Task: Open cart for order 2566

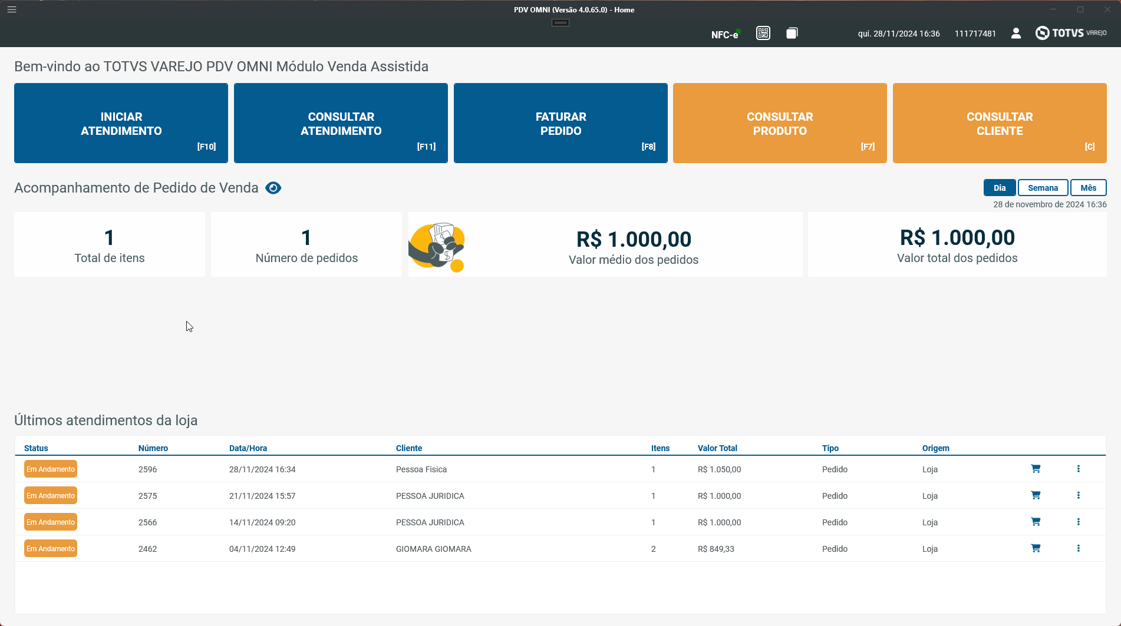Action: (1036, 522)
